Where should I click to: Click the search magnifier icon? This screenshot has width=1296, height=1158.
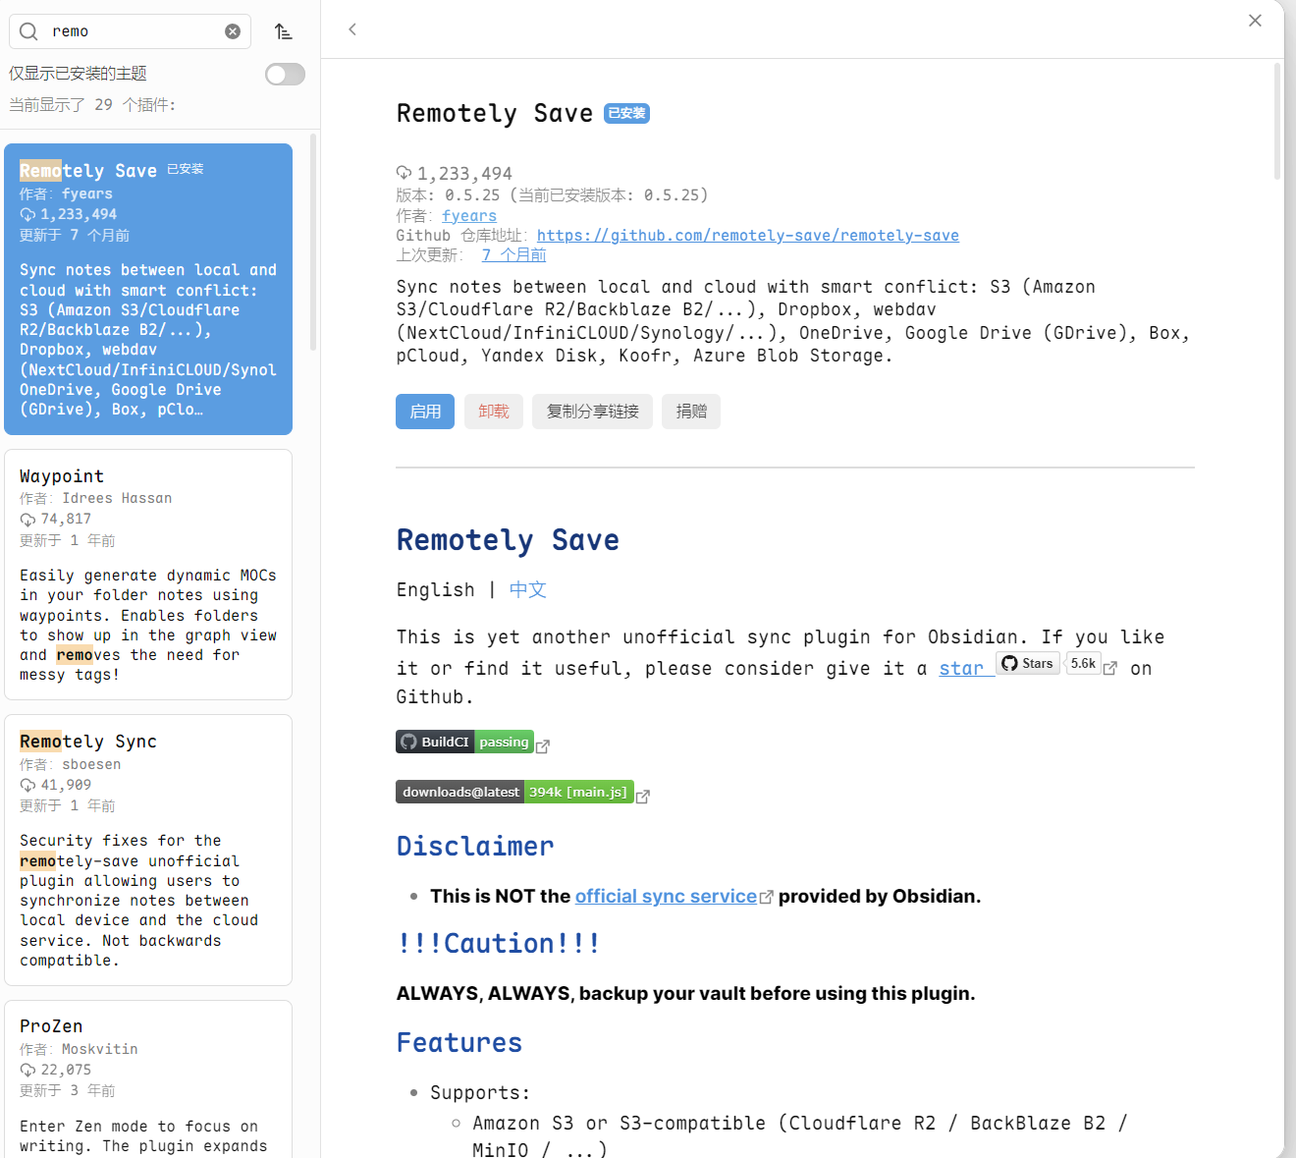(x=28, y=31)
